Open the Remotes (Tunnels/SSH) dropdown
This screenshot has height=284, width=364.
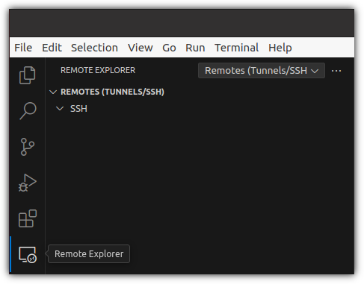pyautogui.click(x=262, y=71)
